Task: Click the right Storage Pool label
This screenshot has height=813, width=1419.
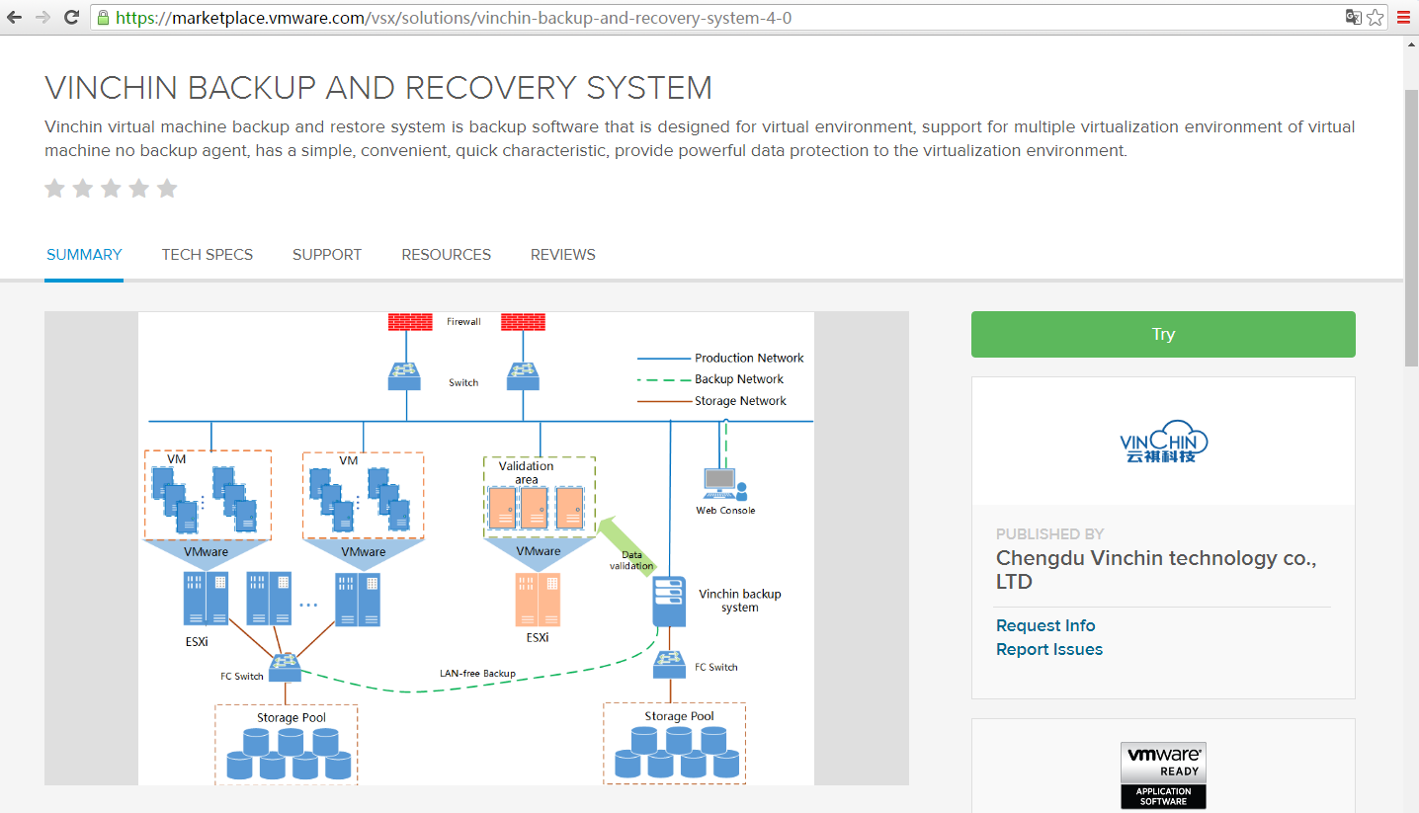Action: tap(679, 716)
